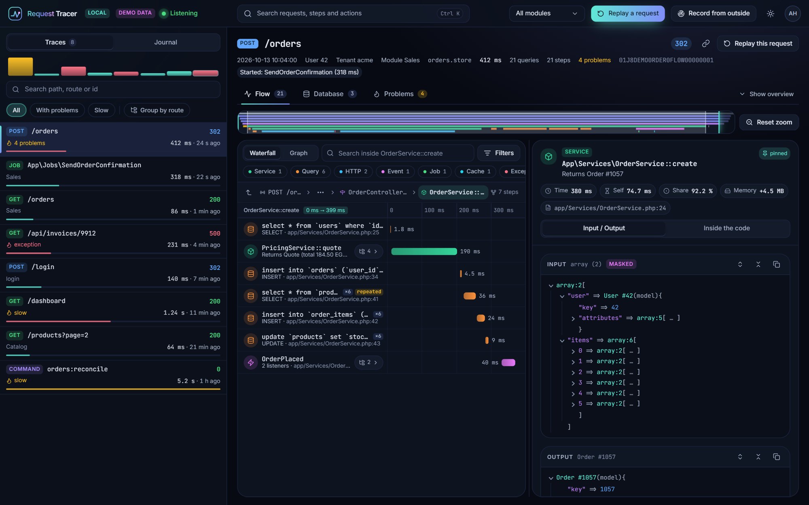Image resolution: width=809 pixels, height=505 pixels.
Task: Toggle the Service filter chip
Action: pyautogui.click(x=265, y=171)
